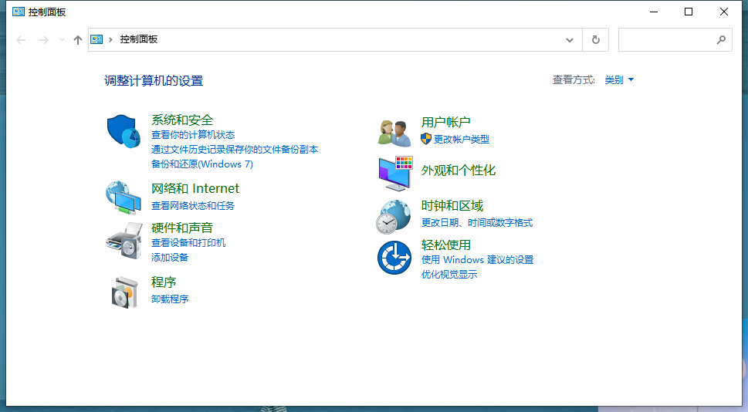Open 查看你的计算机状态 link
748x412 pixels.
pyautogui.click(x=193, y=135)
